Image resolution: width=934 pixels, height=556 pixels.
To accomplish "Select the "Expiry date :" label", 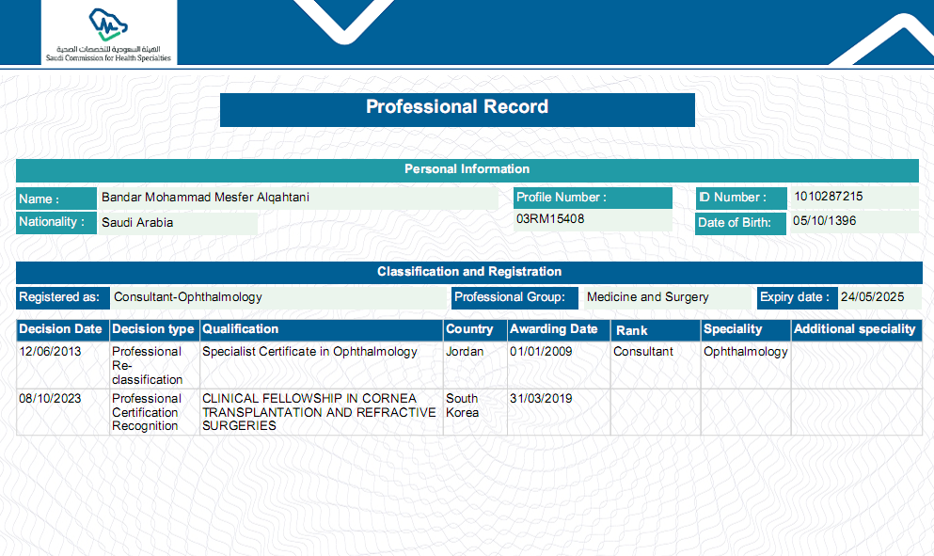I will pyautogui.click(x=798, y=298).
